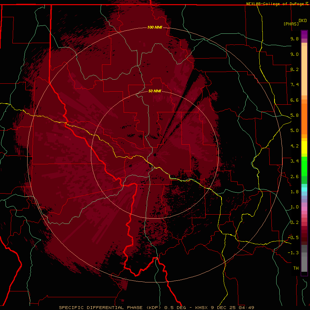Select the 5.0 legend value
The height and width of the screenshot is (310, 310).
pyautogui.click(x=294, y=131)
